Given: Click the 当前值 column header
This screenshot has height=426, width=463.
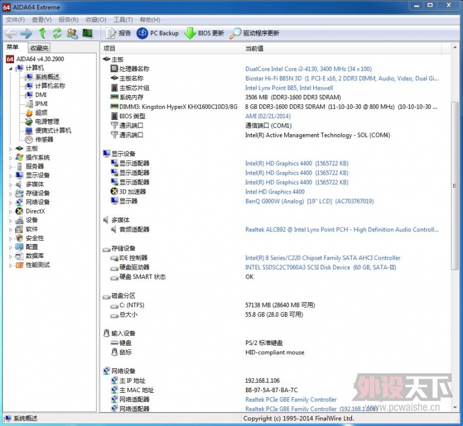Looking at the screenshot, I should point(342,48).
